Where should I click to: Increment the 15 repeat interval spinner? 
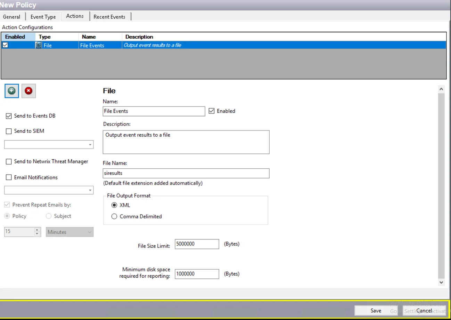click(38, 230)
